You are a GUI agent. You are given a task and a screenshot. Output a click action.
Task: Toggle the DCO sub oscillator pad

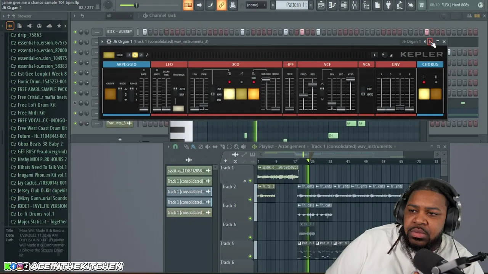(254, 94)
